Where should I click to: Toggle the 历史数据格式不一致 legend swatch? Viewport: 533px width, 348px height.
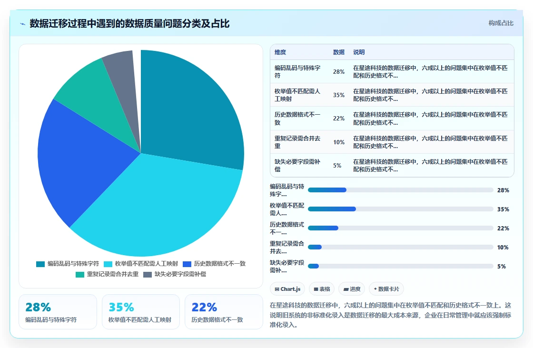[x=187, y=264]
